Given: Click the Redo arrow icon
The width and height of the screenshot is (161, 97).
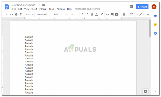Looking at the screenshot, I should click(12, 14).
